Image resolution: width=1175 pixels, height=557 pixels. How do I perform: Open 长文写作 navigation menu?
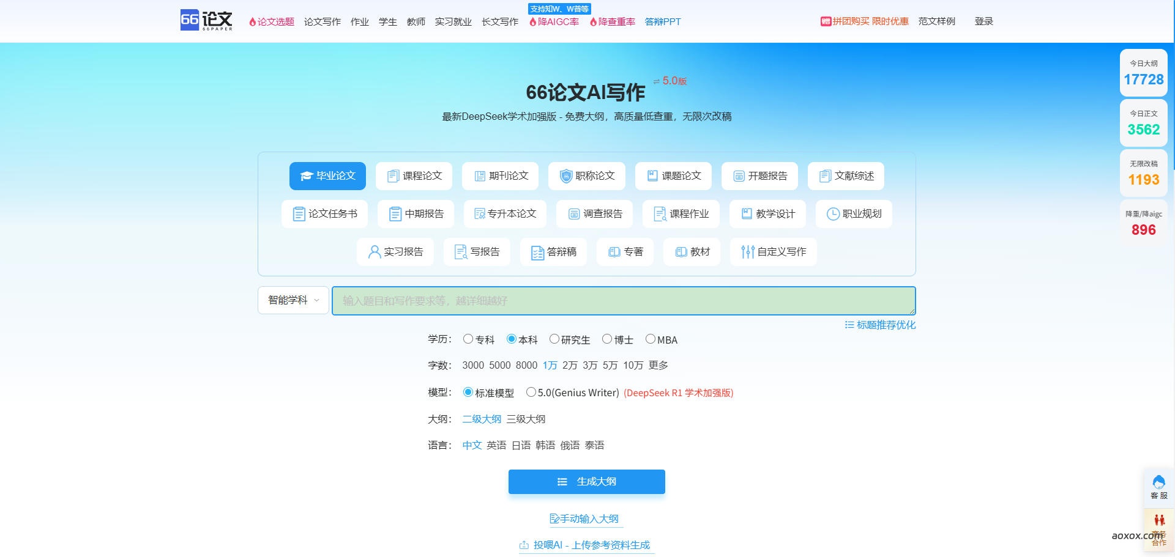tap(500, 21)
